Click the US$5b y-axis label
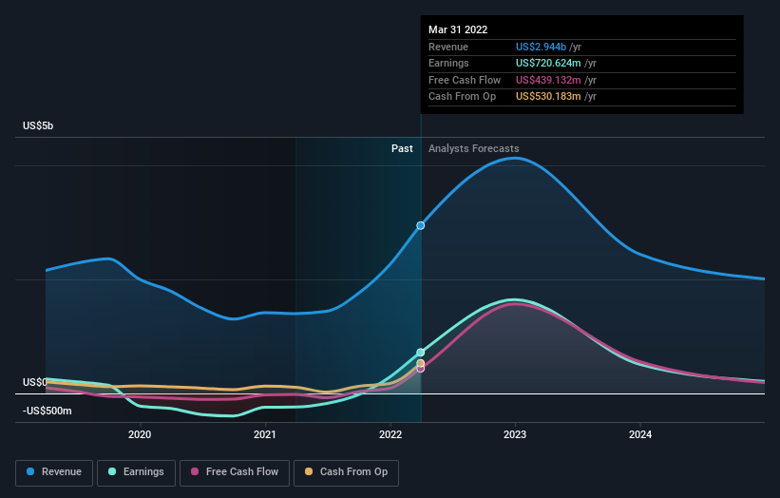Screen dimensions: 780x498 click(38, 125)
